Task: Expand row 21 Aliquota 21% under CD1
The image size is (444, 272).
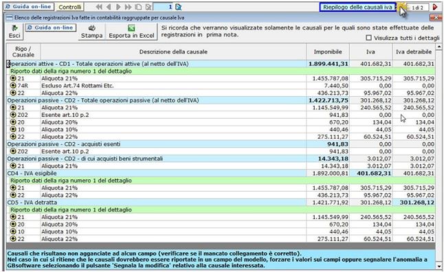Action: click(13, 78)
